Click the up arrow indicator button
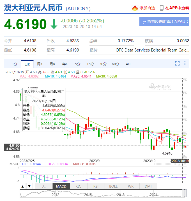191x201 pixels. coord(23,186)
